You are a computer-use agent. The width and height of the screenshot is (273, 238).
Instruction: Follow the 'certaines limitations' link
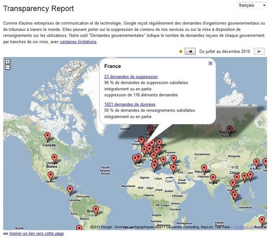78,42
